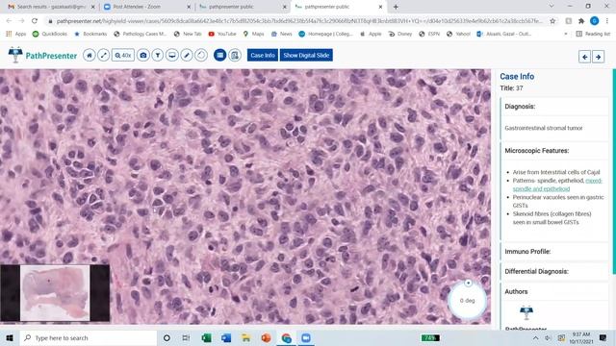
Task: Reload the page
Action: (x=35, y=21)
